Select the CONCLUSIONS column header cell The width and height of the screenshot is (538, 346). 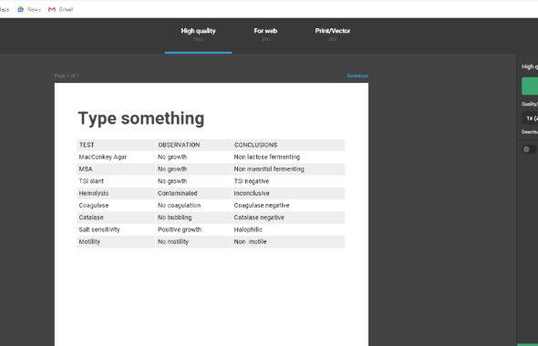tap(288, 145)
